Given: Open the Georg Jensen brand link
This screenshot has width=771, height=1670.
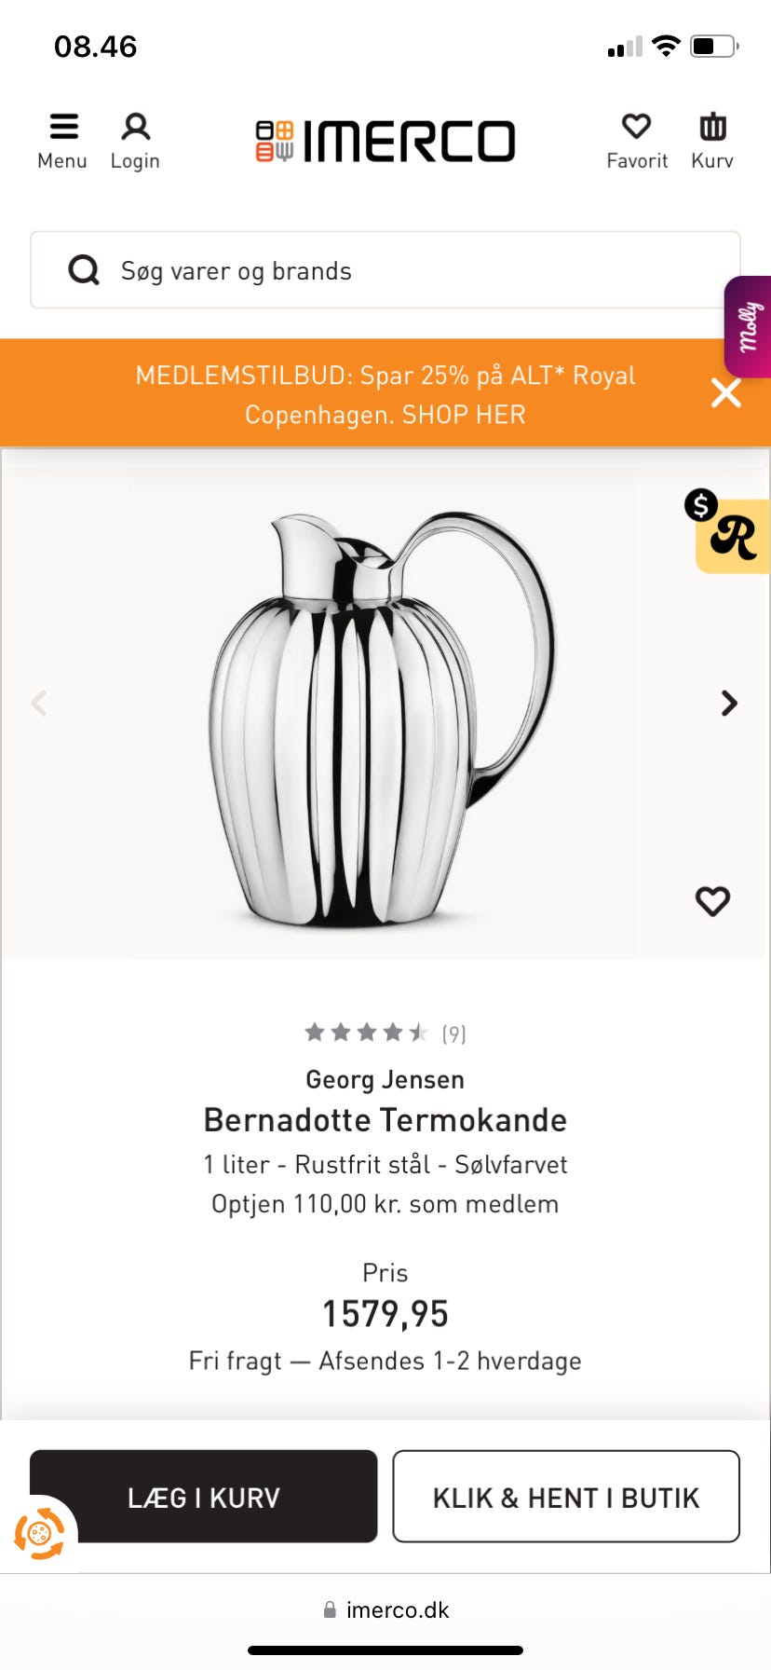Looking at the screenshot, I should [385, 1079].
